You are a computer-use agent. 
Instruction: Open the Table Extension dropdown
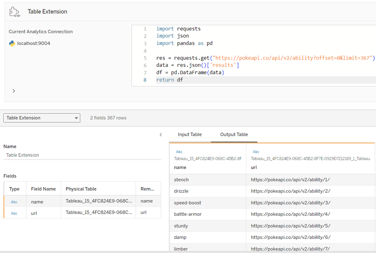pos(42,118)
